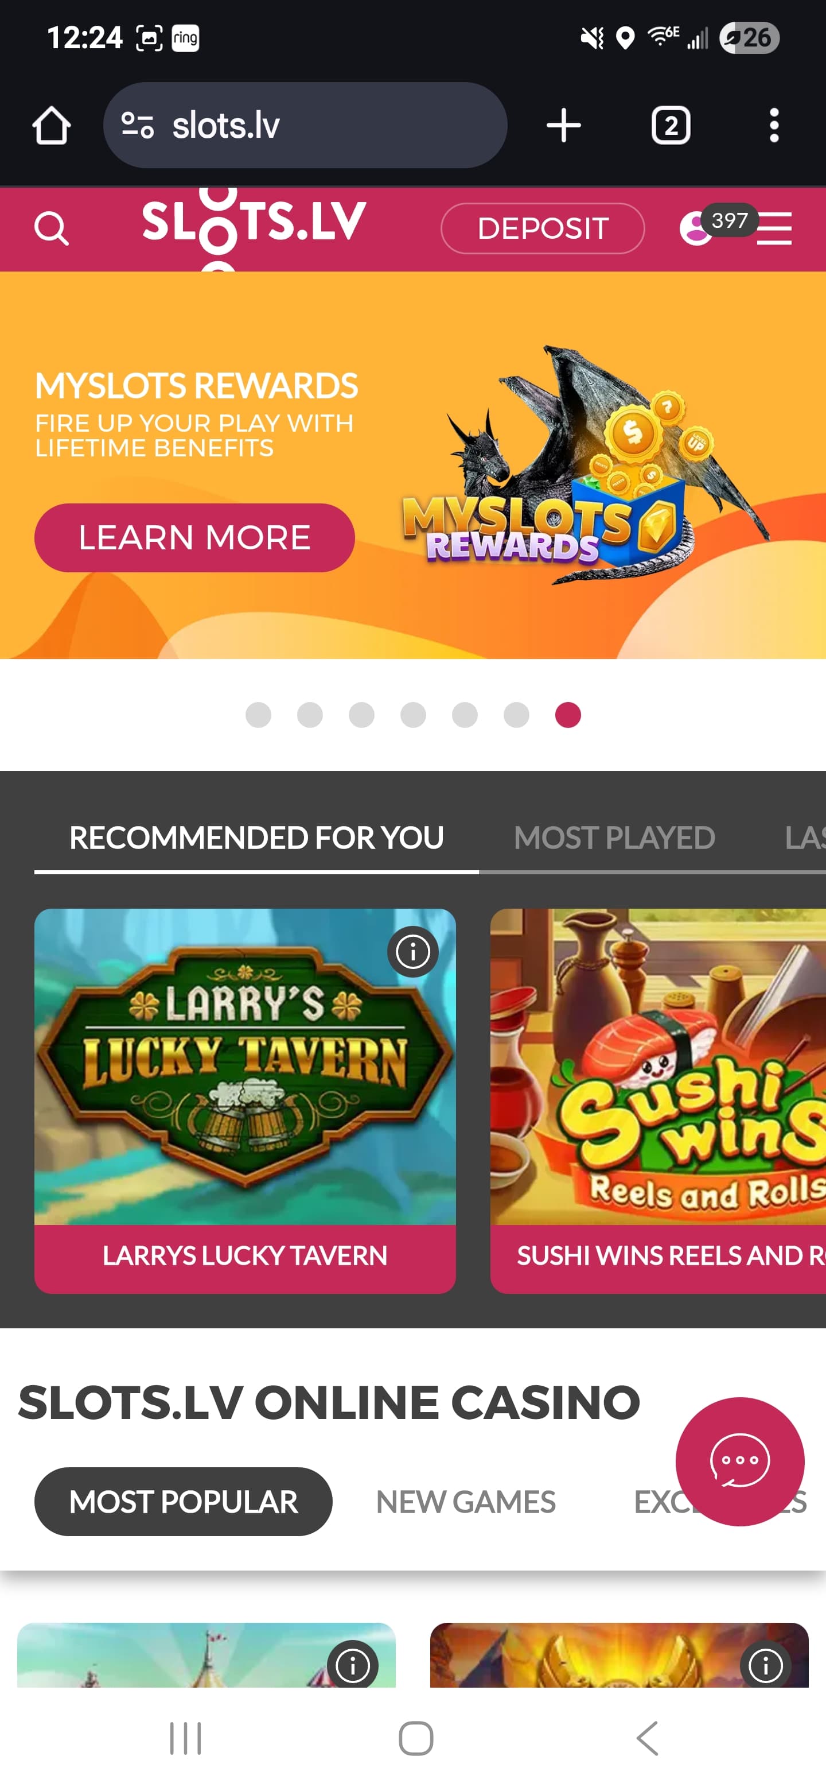Open the tab switcher showing 2 tabs

(671, 126)
